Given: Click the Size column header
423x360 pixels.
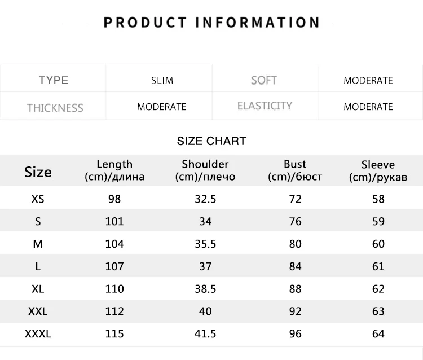Looking at the screenshot, I should 38,172.
